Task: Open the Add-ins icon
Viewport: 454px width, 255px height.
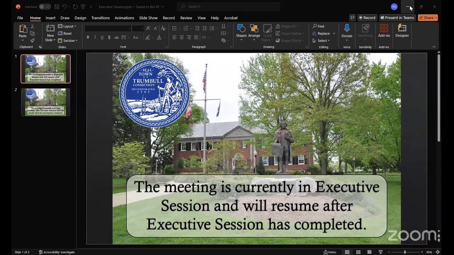Action: point(384,28)
